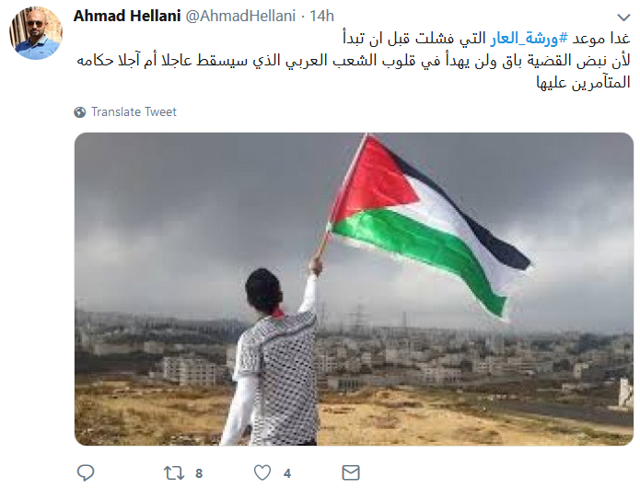Open the 14h timestamp link
The height and width of the screenshot is (489, 640).
[x=321, y=16]
